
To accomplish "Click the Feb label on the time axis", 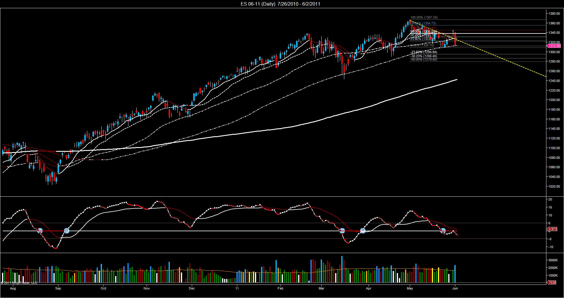I will pos(281,289).
